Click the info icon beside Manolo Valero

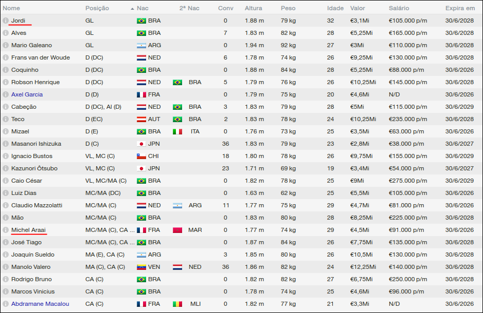pos(6,267)
